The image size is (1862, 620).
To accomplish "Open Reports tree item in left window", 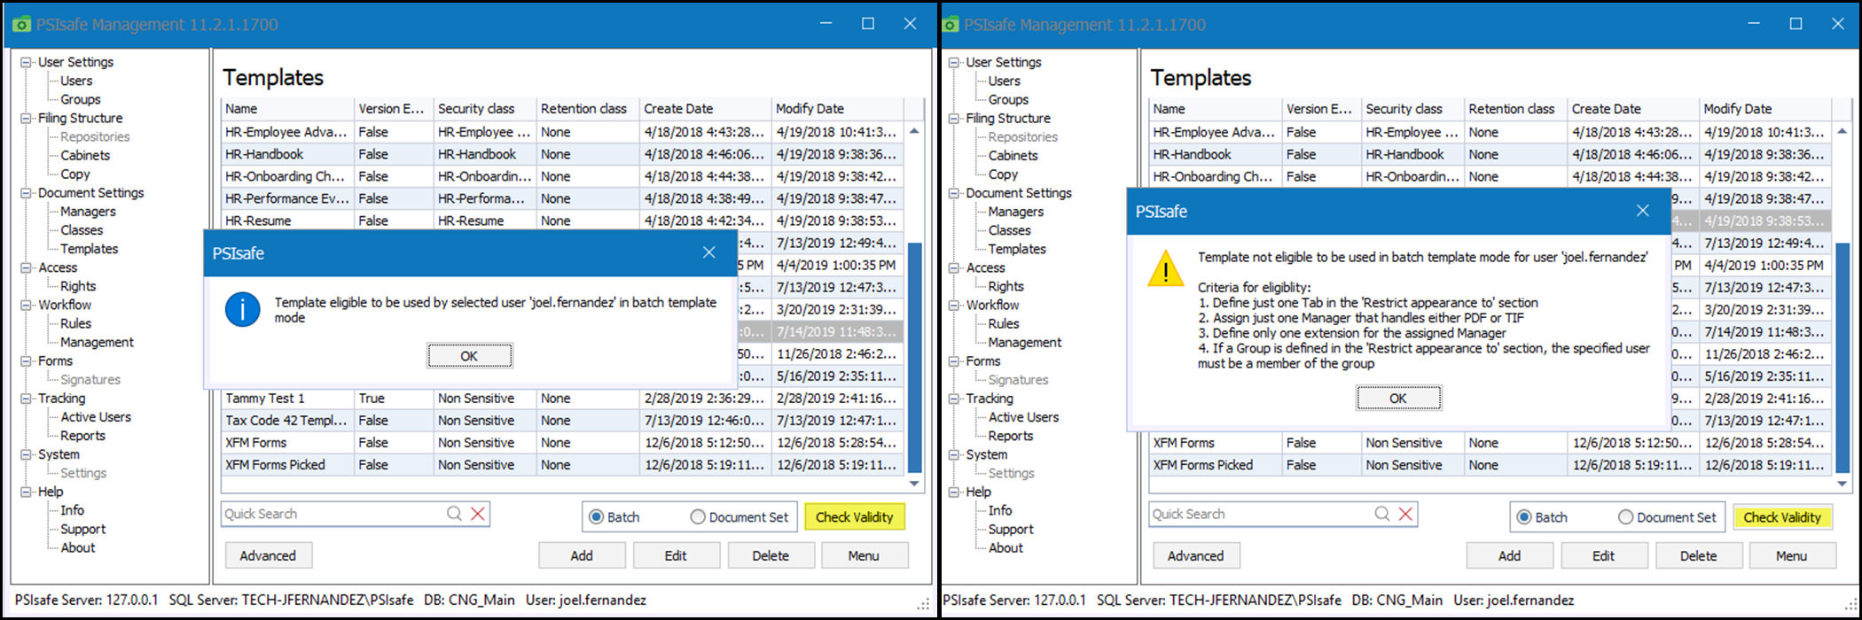I will [82, 436].
